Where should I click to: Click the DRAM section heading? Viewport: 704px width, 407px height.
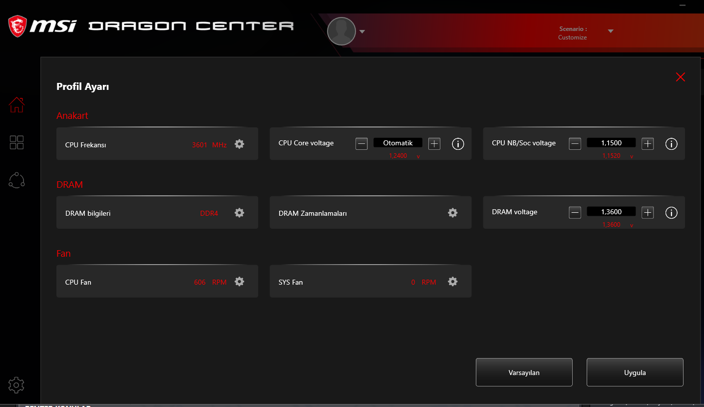69,185
